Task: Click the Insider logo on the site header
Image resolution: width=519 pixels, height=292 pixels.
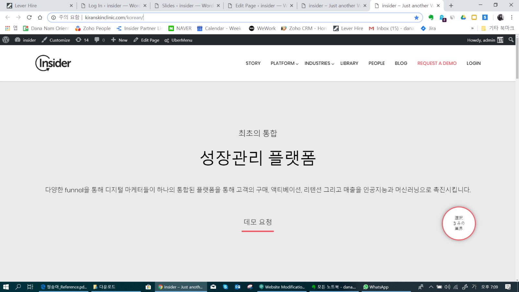Action: pyautogui.click(x=53, y=63)
